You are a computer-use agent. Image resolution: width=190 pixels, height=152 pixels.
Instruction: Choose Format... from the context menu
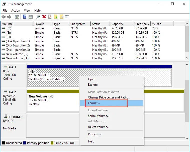coord(94,103)
